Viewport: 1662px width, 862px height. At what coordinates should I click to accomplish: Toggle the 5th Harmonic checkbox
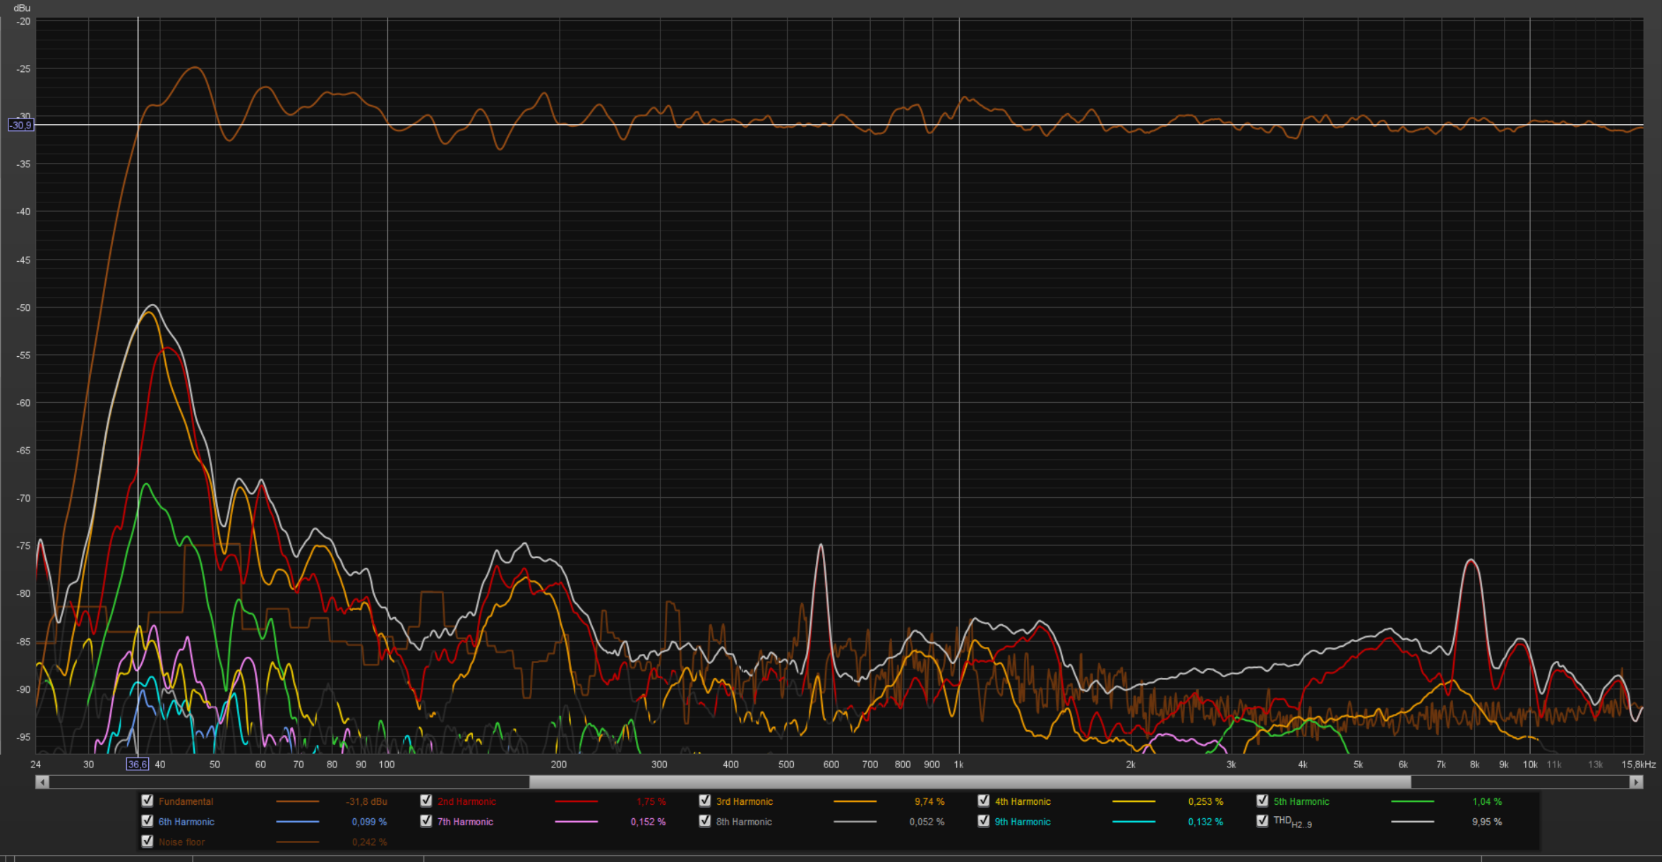click(1263, 801)
